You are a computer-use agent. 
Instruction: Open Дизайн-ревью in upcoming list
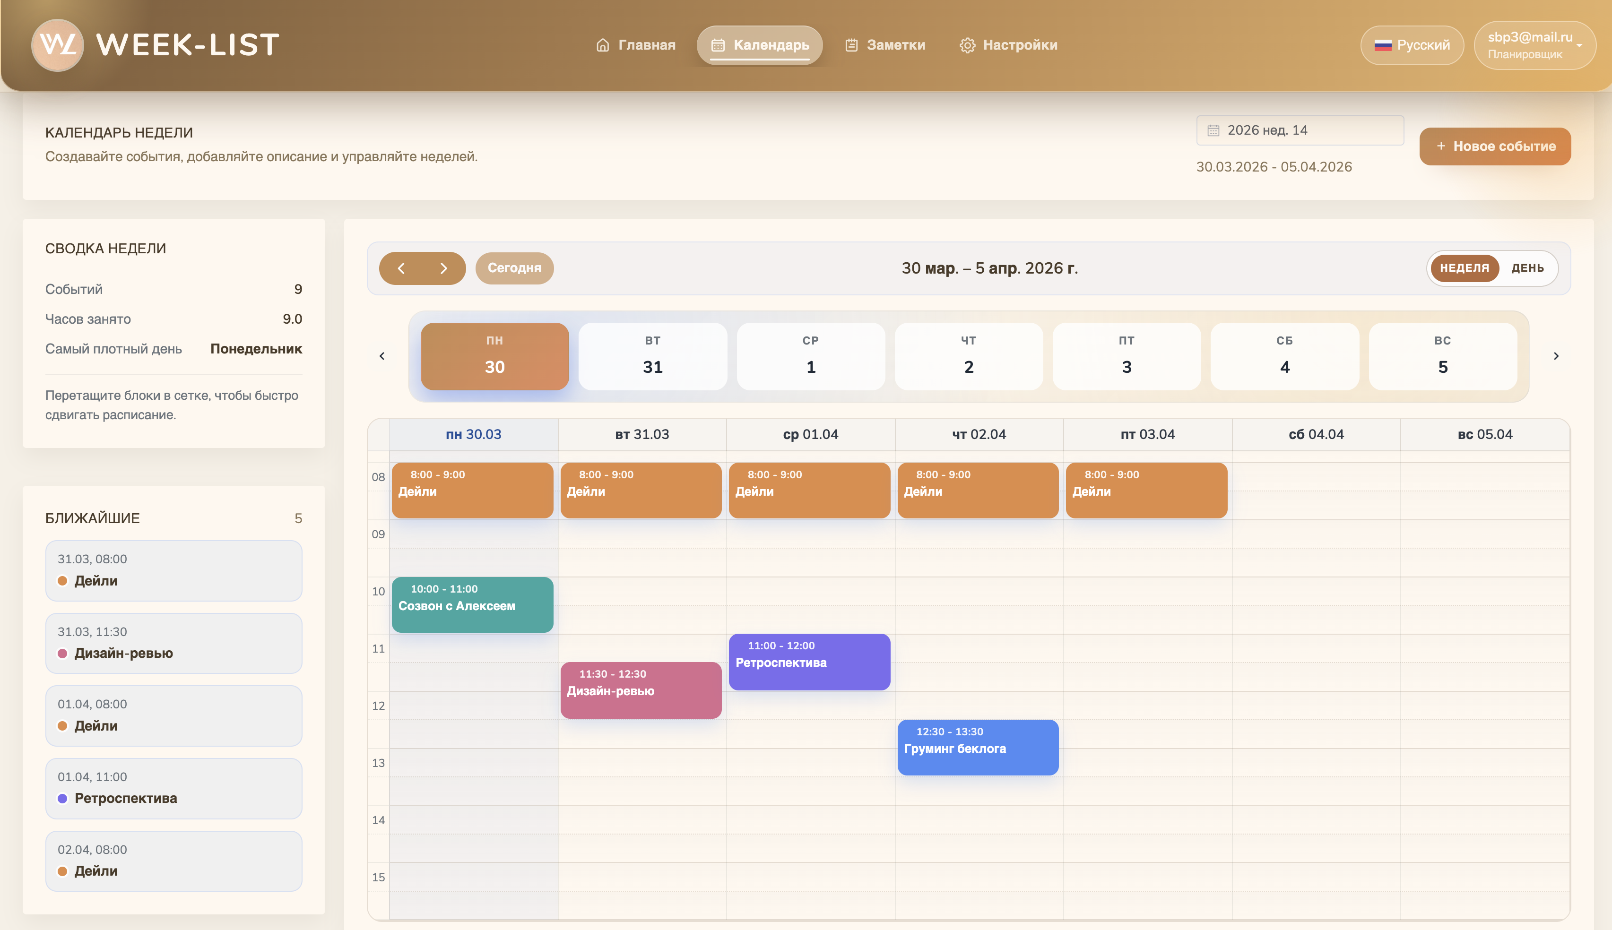click(173, 643)
